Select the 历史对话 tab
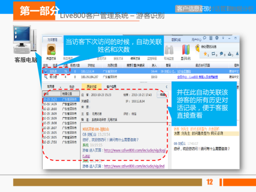 92,87
